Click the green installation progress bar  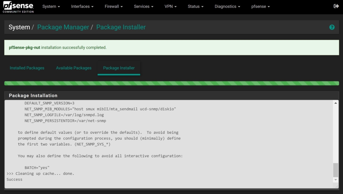[x=171, y=82]
